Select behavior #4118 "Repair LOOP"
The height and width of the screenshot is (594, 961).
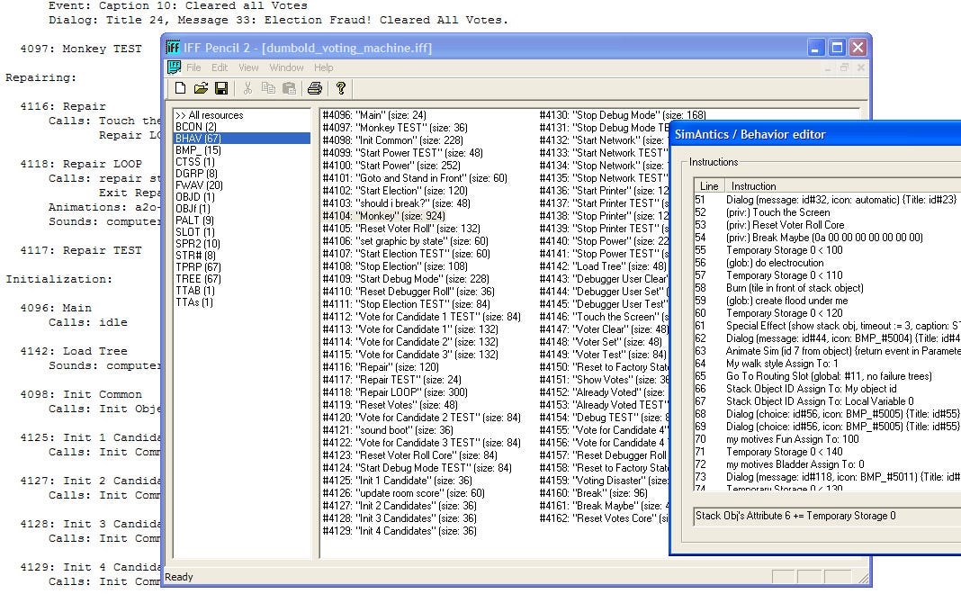[395, 392]
